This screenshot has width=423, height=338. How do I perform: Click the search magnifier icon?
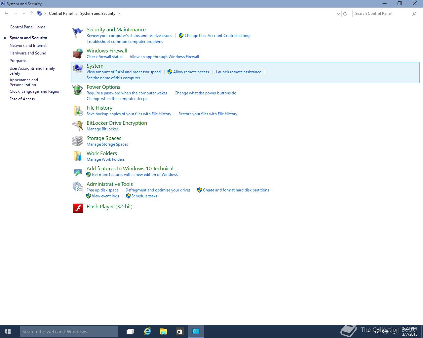point(414,14)
